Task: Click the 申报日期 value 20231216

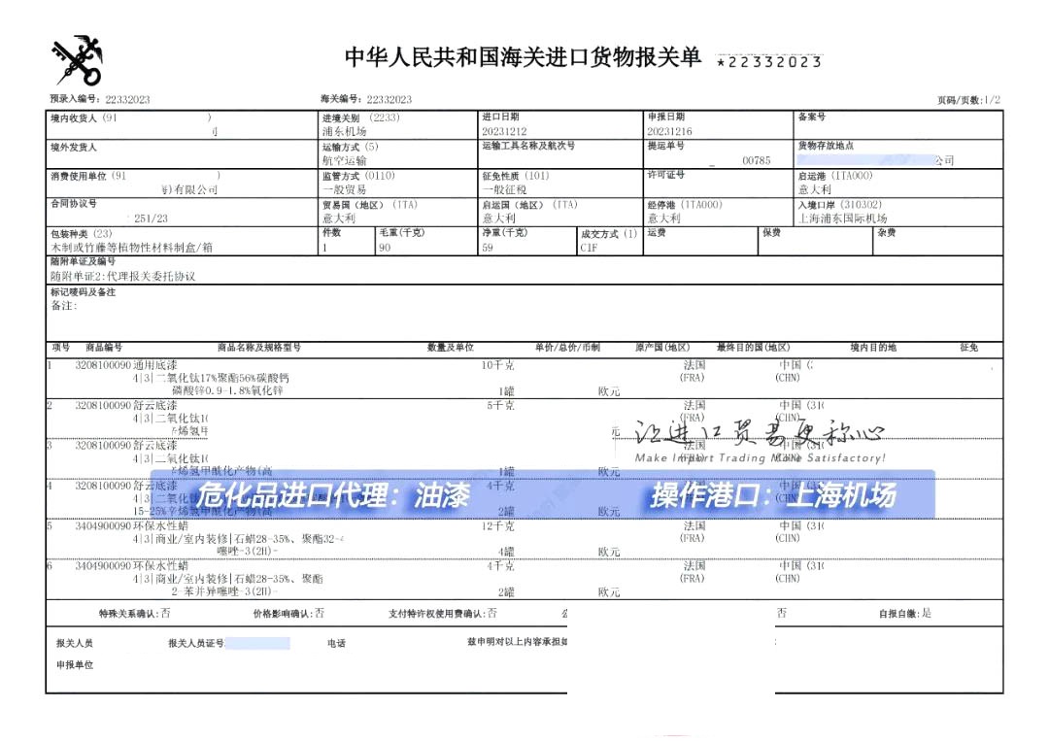Action: [670, 131]
